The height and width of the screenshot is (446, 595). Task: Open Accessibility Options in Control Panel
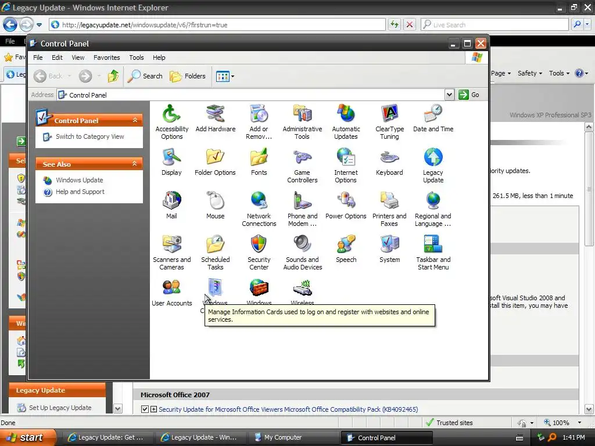[x=171, y=121]
